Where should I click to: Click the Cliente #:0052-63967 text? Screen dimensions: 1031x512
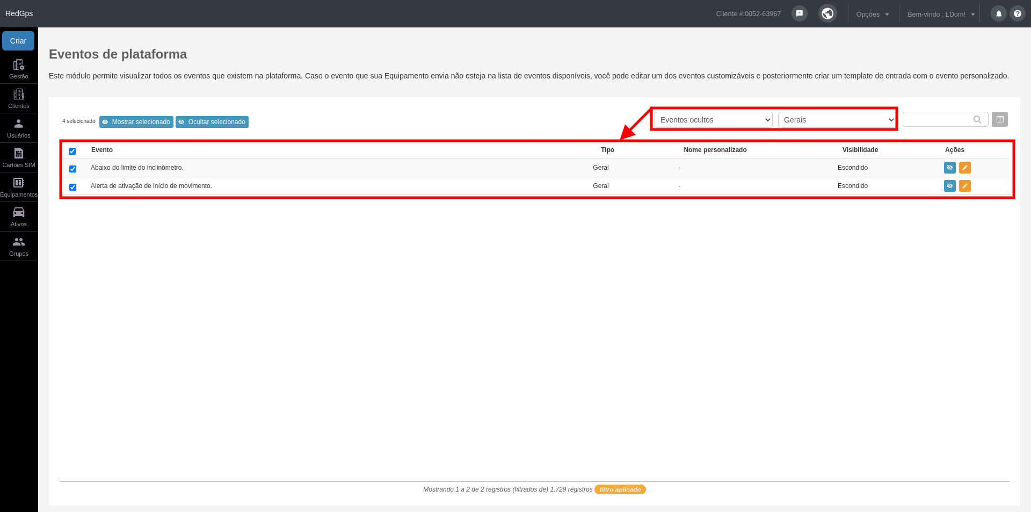(x=749, y=14)
